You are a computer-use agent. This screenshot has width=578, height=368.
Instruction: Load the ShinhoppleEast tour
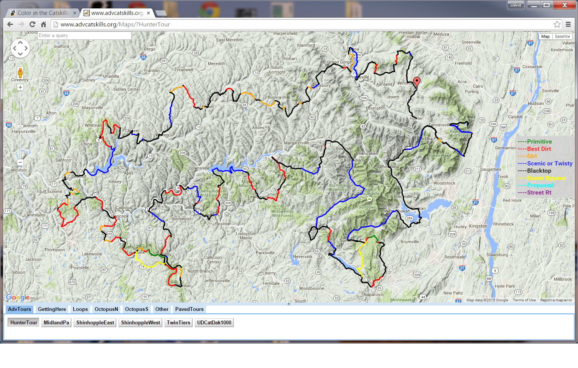tap(95, 323)
